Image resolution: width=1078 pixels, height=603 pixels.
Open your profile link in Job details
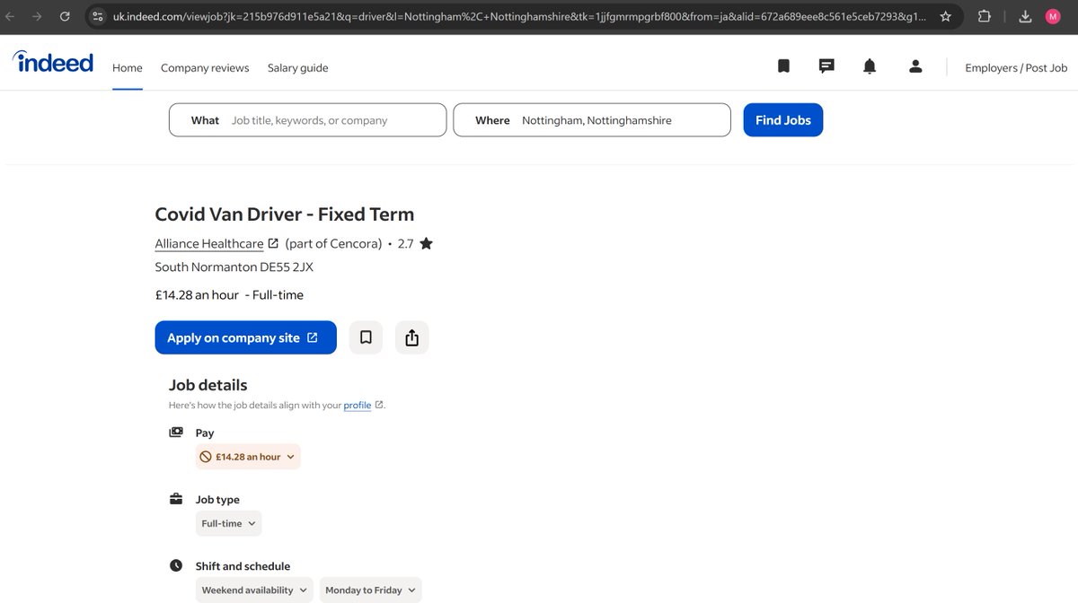(358, 406)
